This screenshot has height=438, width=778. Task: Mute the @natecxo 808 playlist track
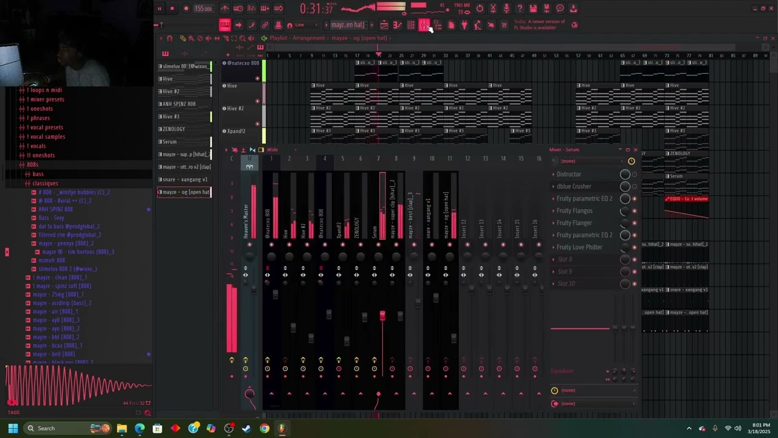coord(257,78)
